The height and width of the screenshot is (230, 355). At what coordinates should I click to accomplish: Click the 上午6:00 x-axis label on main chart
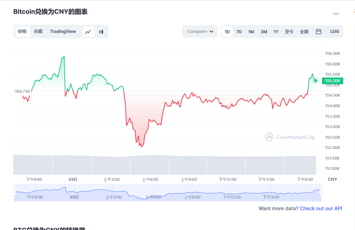point(150,179)
